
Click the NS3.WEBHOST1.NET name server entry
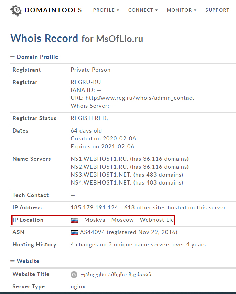click(127, 175)
